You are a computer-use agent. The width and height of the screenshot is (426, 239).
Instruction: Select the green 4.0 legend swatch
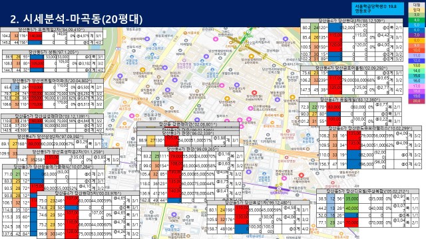click(x=416, y=20)
